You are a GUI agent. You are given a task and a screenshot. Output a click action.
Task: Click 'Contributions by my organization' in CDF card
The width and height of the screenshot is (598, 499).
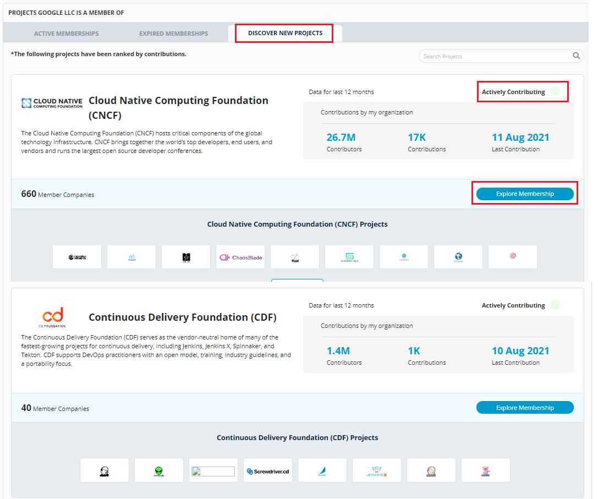pyautogui.click(x=366, y=326)
